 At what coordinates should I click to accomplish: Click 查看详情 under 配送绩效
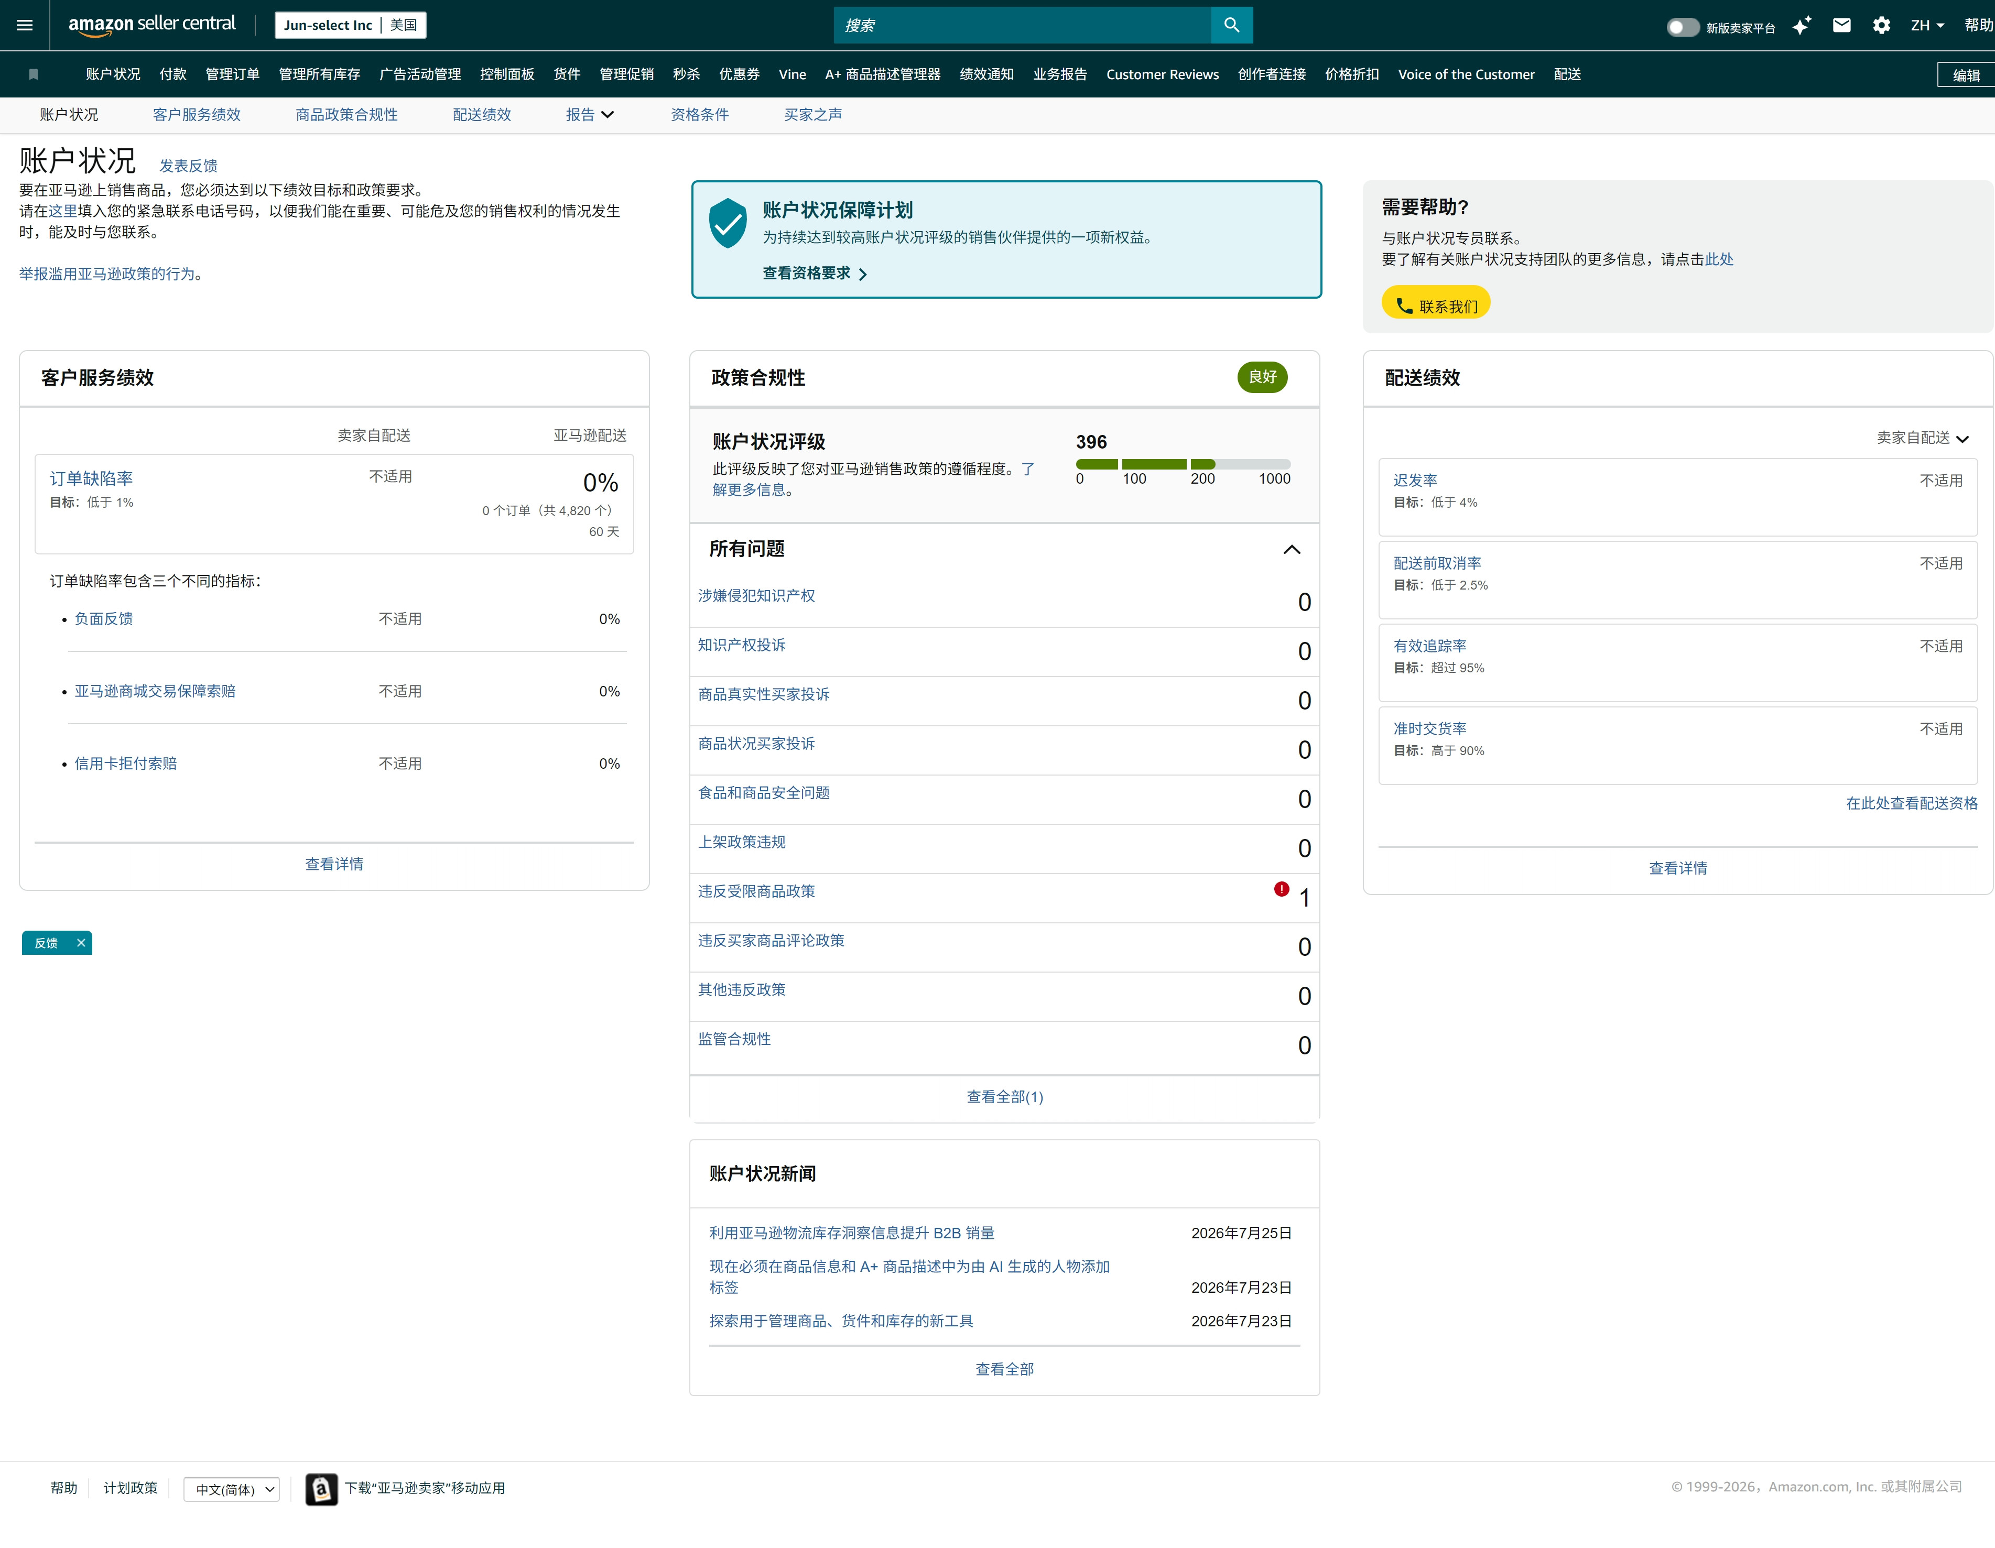tap(1678, 868)
